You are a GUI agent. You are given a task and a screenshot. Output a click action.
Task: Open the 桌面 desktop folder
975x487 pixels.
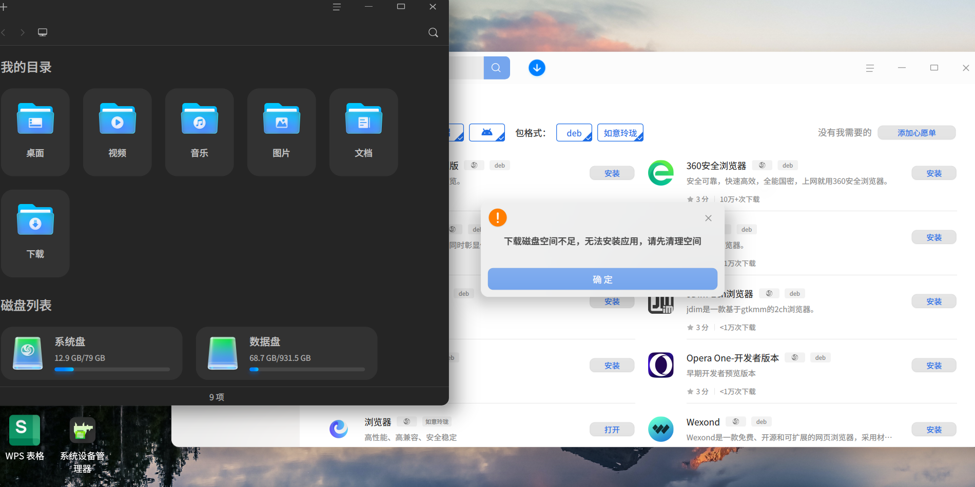(35, 132)
